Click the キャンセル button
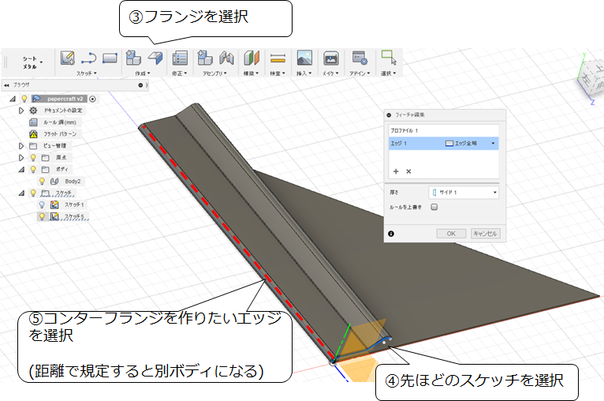Image resolution: width=604 pixels, height=401 pixels. (486, 234)
